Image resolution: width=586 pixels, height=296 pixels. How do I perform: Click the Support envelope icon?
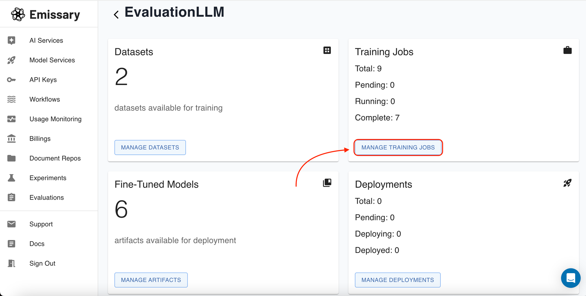pyautogui.click(x=11, y=224)
